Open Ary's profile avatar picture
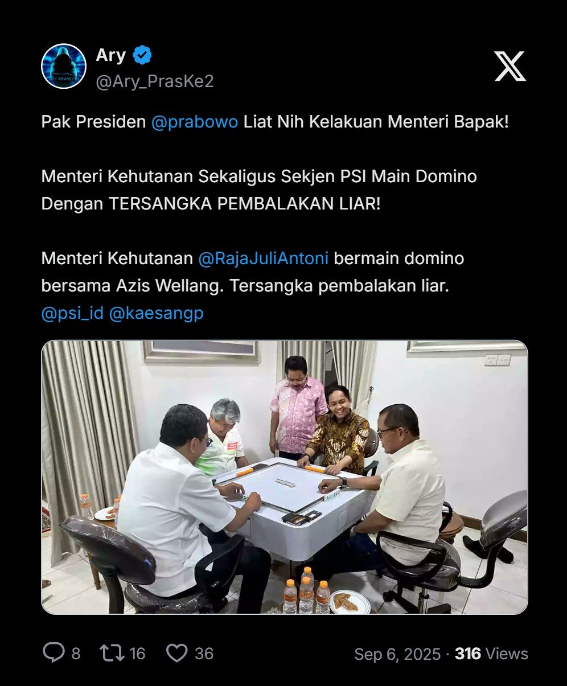 [x=64, y=66]
